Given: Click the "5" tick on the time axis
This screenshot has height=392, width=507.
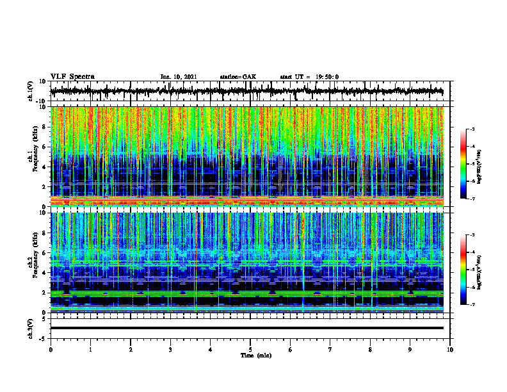Looking at the screenshot, I should [x=250, y=350].
